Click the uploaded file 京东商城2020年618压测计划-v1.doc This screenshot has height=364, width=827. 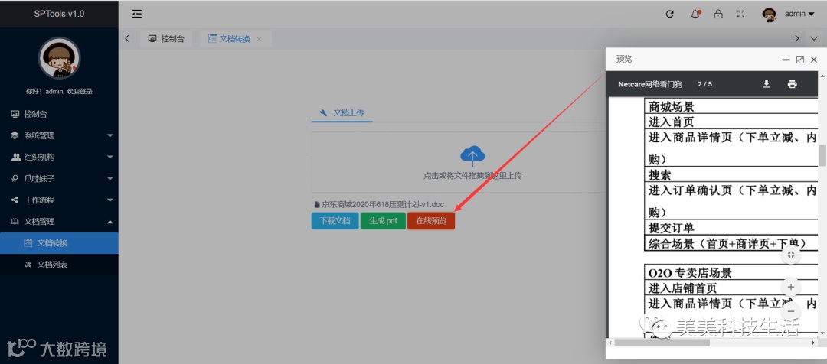pyautogui.click(x=379, y=204)
